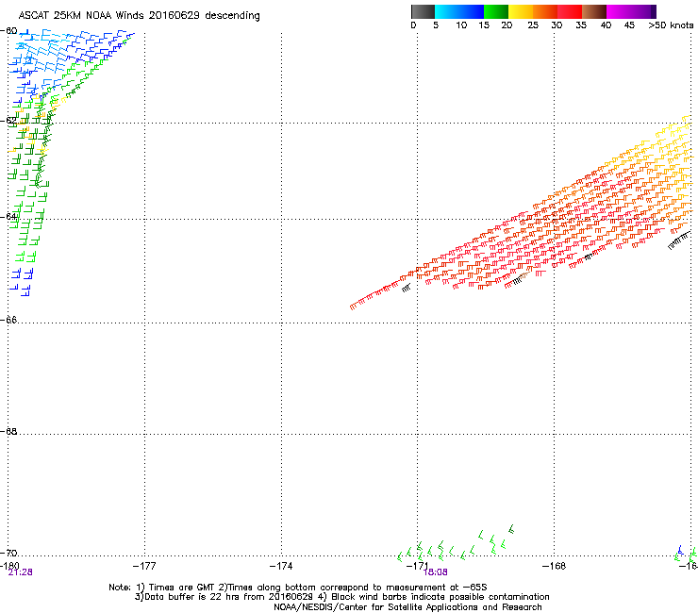Viewport: 698px width, 613px height.
Task: Click the '-60' latitude axis label
Action: pyautogui.click(x=8, y=31)
